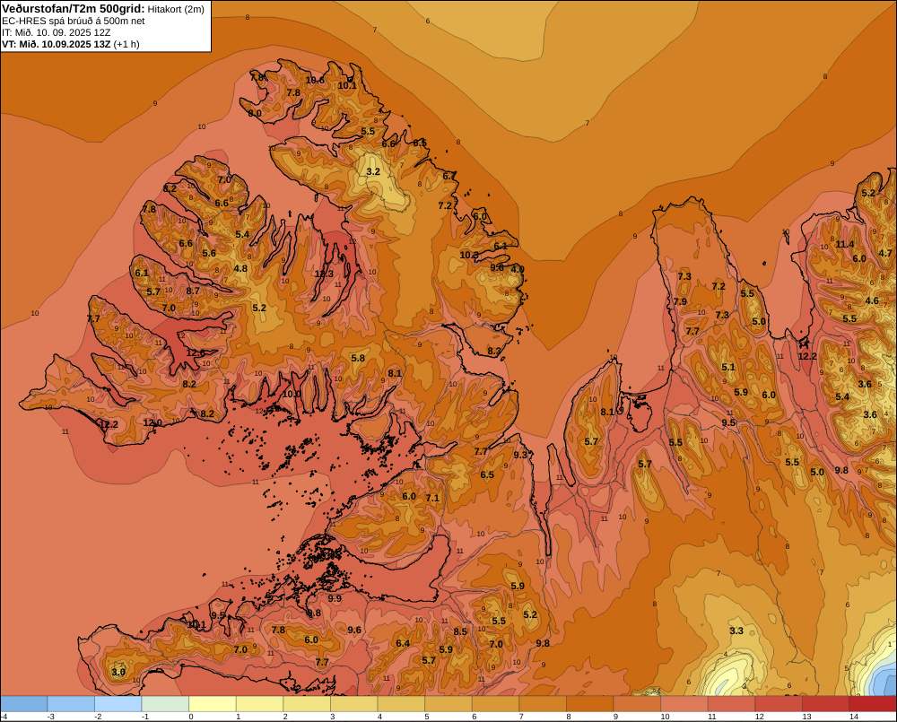Select the legend swatch between -4 and -3
The image size is (897, 722).
click(24, 704)
